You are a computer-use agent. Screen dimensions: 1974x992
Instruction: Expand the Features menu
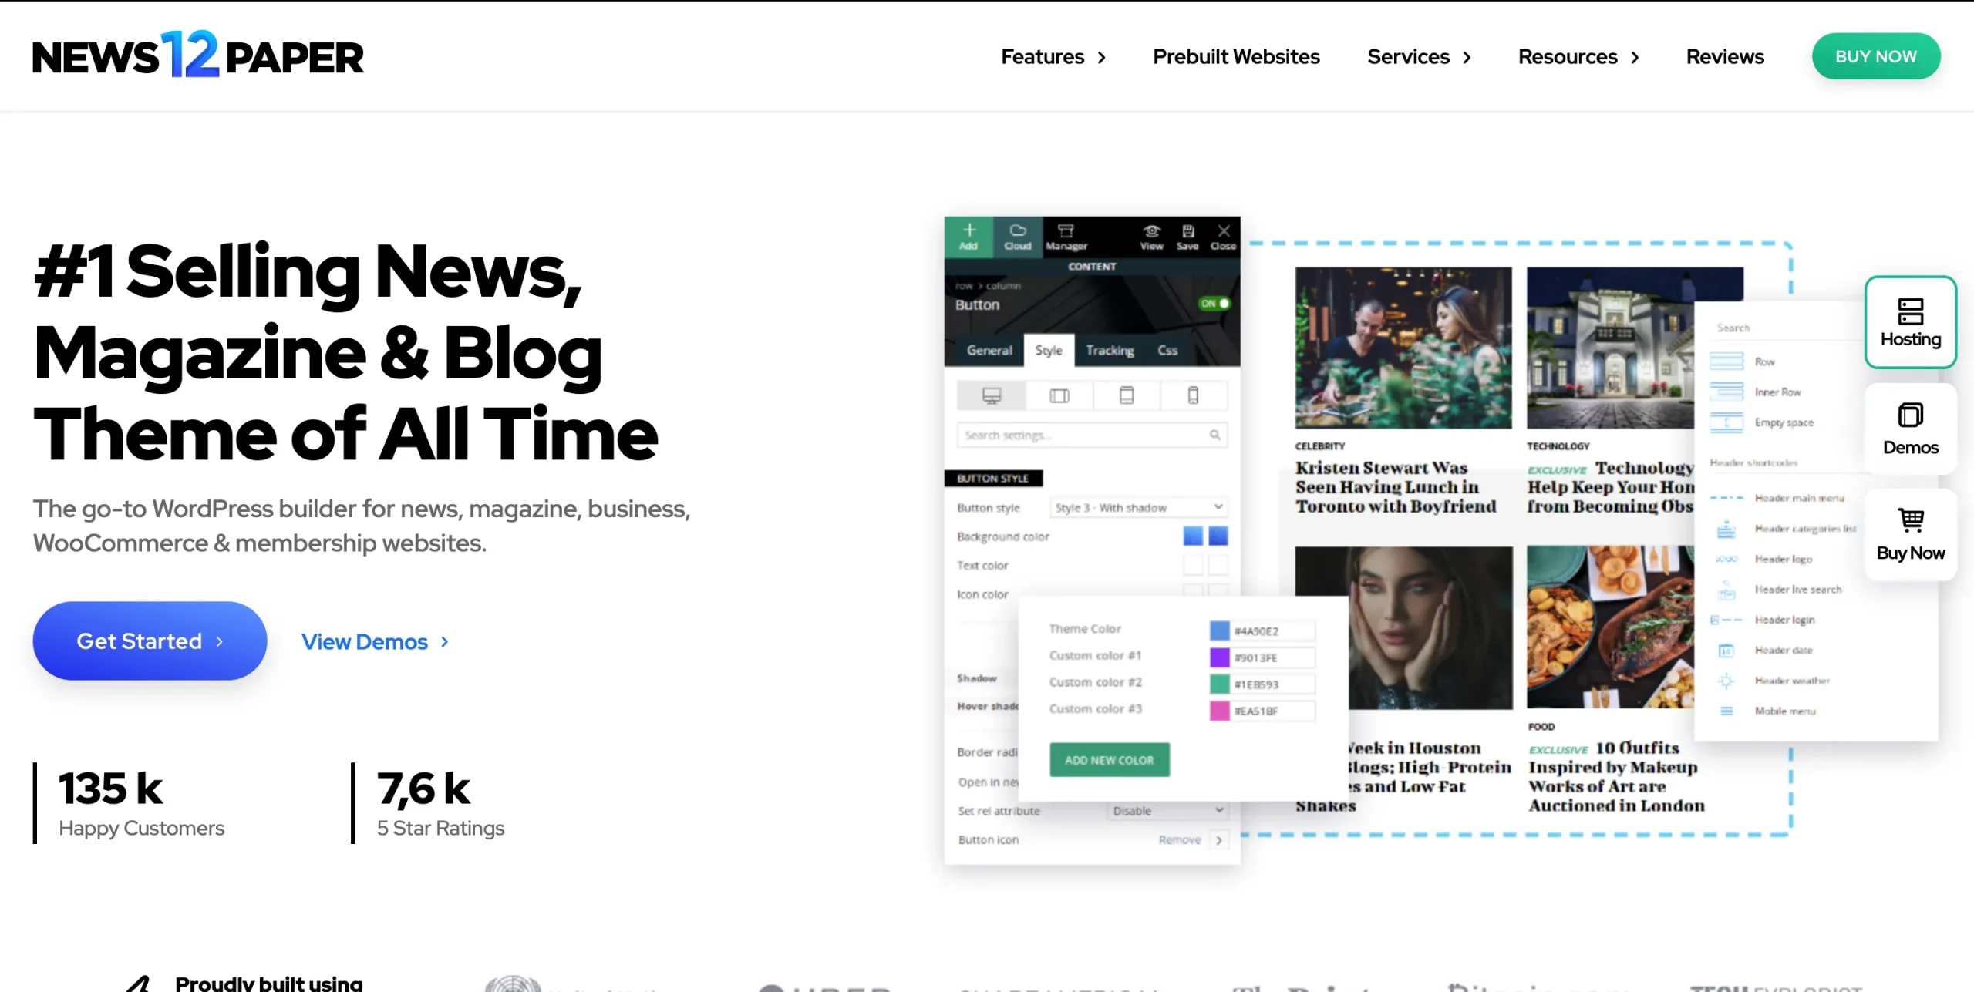1053,57
